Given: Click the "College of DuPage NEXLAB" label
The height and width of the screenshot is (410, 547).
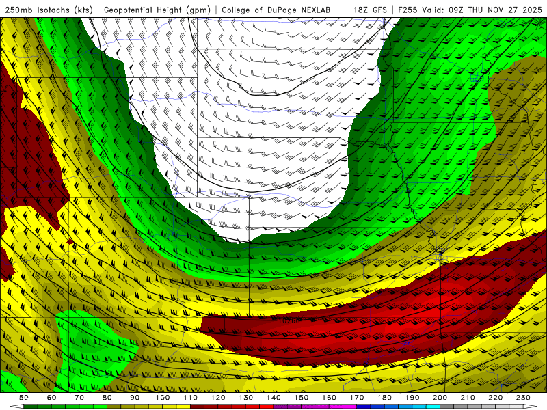Looking at the screenshot, I should coord(276,10).
